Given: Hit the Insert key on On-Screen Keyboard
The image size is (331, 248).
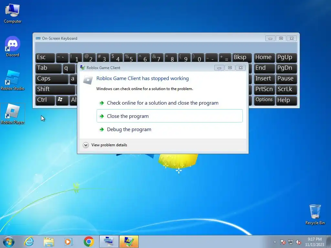Looking at the screenshot, I should click(264, 79).
